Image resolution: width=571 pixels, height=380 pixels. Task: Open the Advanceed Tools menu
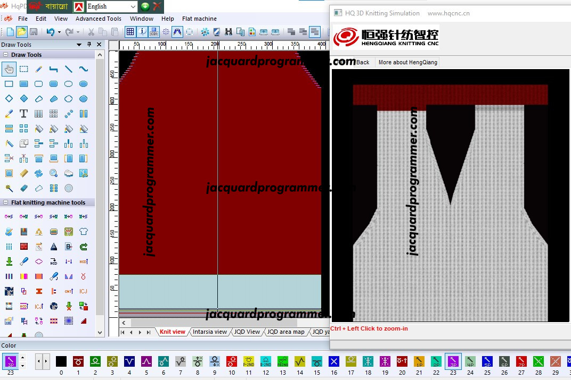(99, 19)
